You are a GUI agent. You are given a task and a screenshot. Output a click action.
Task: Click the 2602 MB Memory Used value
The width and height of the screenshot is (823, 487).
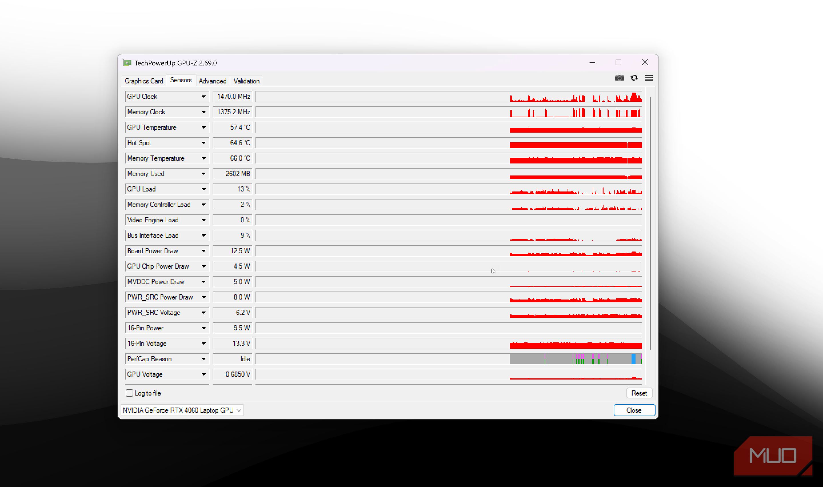coord(232,173)
